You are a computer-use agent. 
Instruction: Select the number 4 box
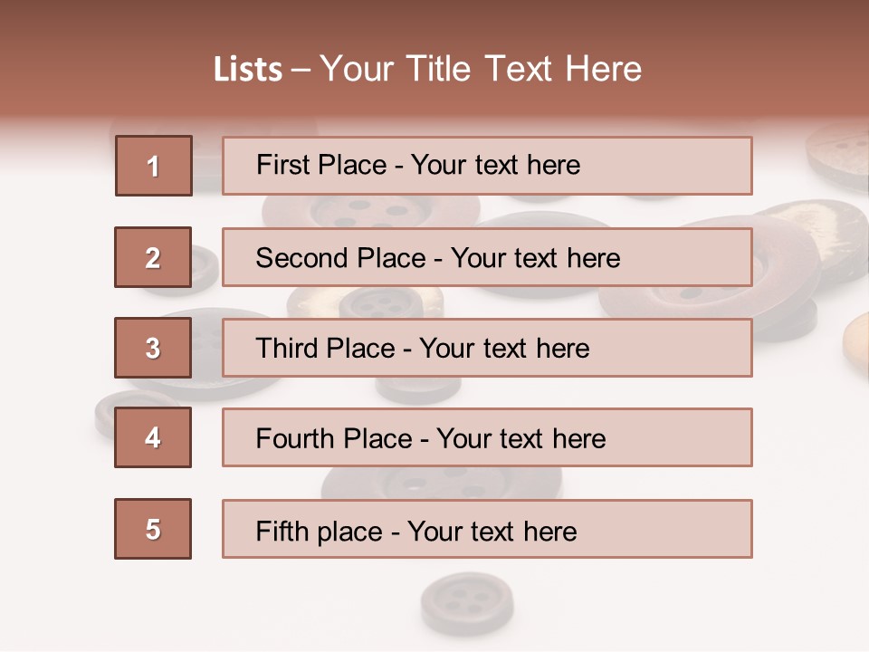click(153, 437)
